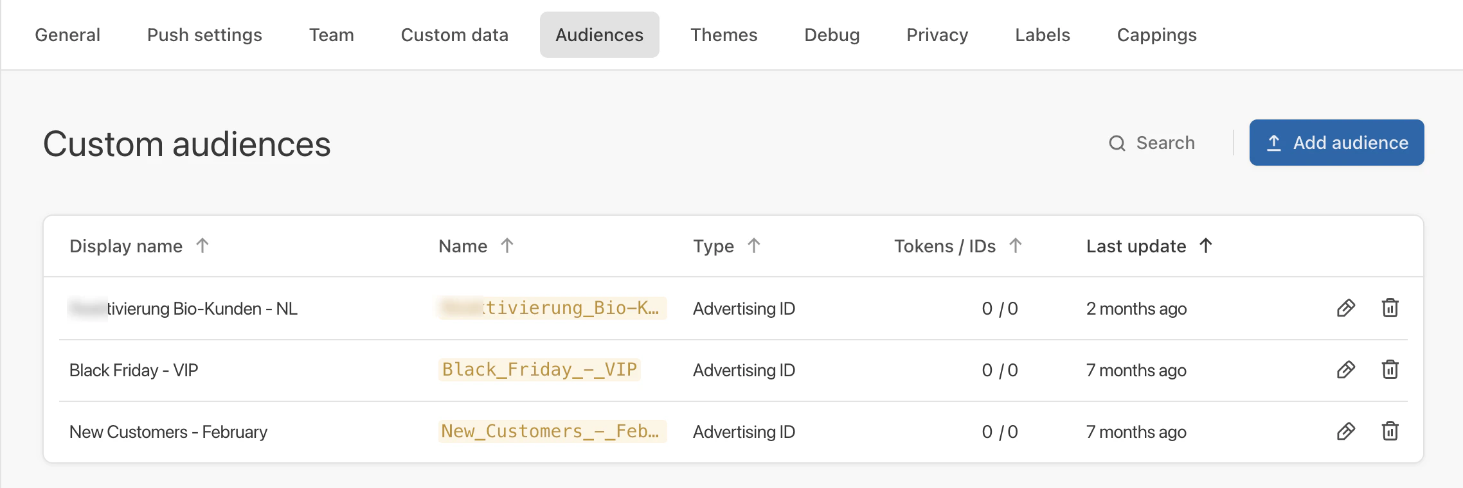Select the Black_Friday_-_VIP name tag
This screenshot has width=1463, height=488.
[x=539, y=370]
